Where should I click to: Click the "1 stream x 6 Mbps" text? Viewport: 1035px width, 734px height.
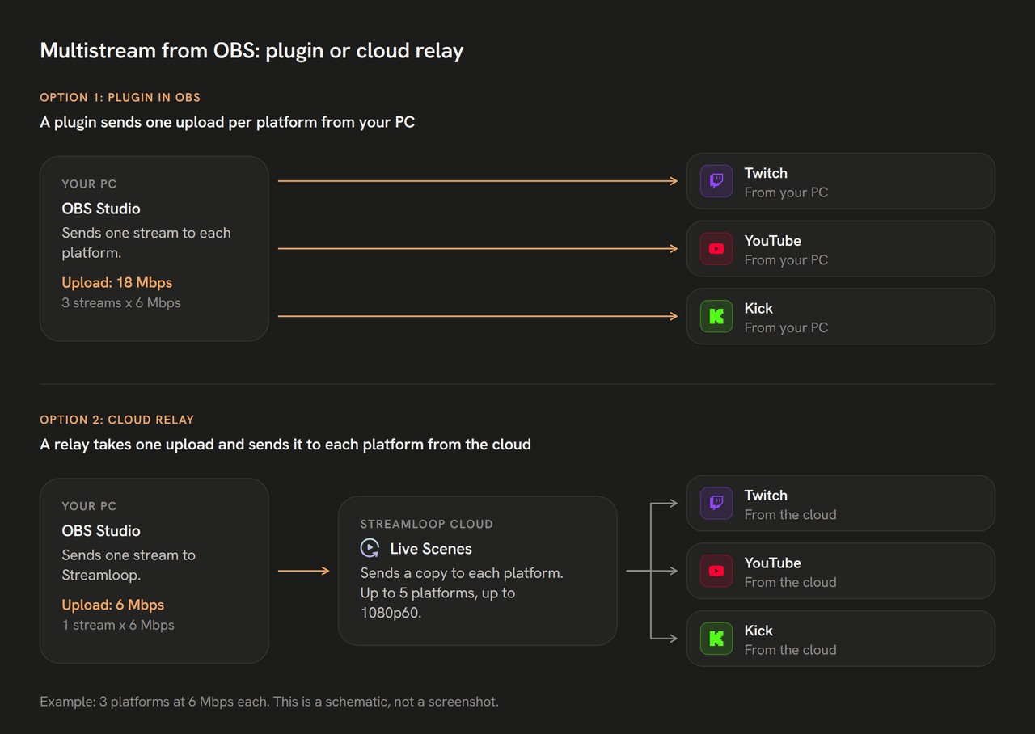(118, 625)
